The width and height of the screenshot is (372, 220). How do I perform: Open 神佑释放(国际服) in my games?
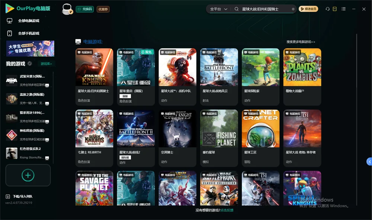[28, 135]
